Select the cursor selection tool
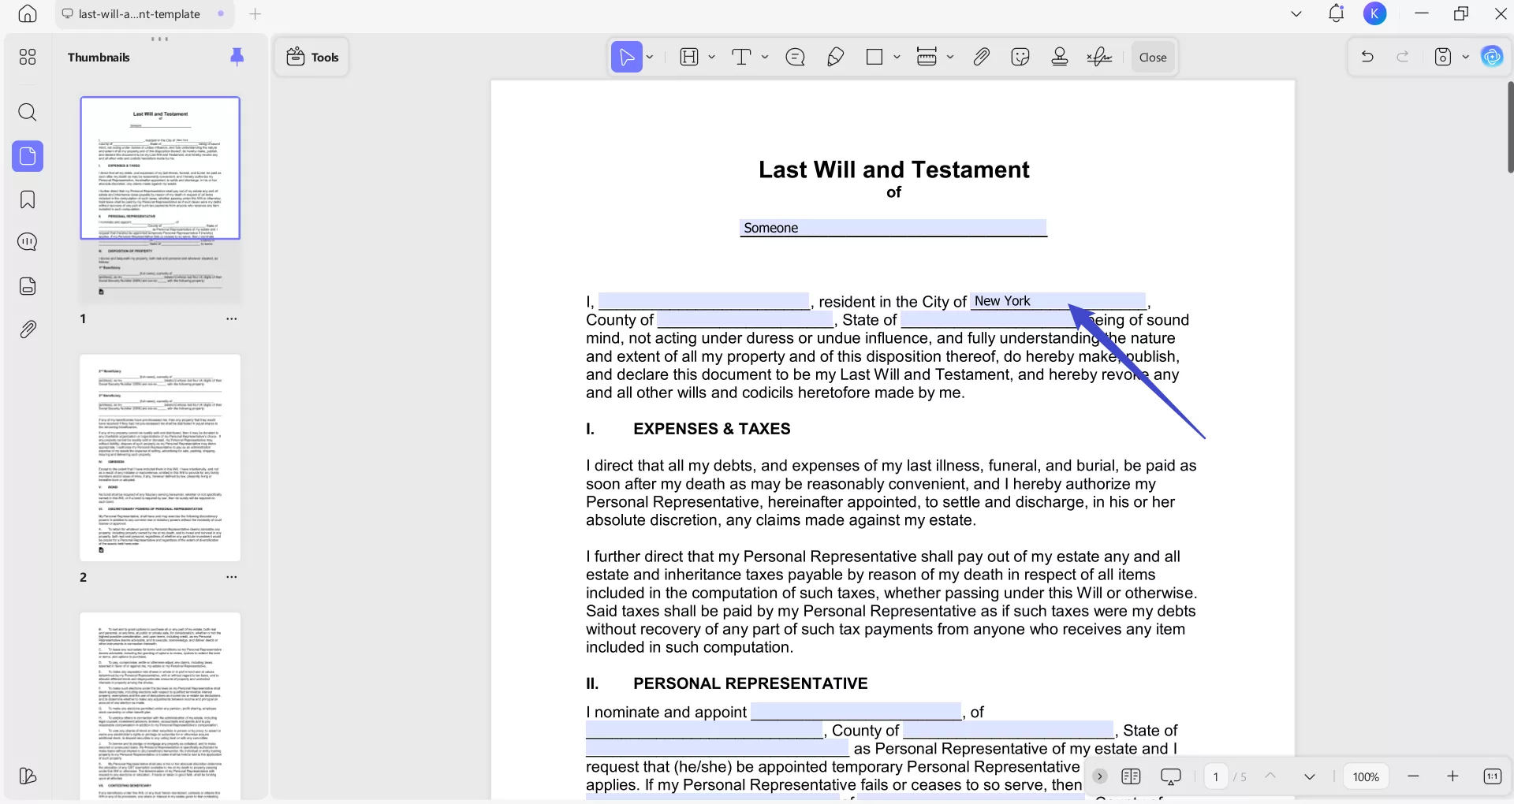Image resolution: width=1514 pixels, height=804 pixels. click(x=626, y=57)
